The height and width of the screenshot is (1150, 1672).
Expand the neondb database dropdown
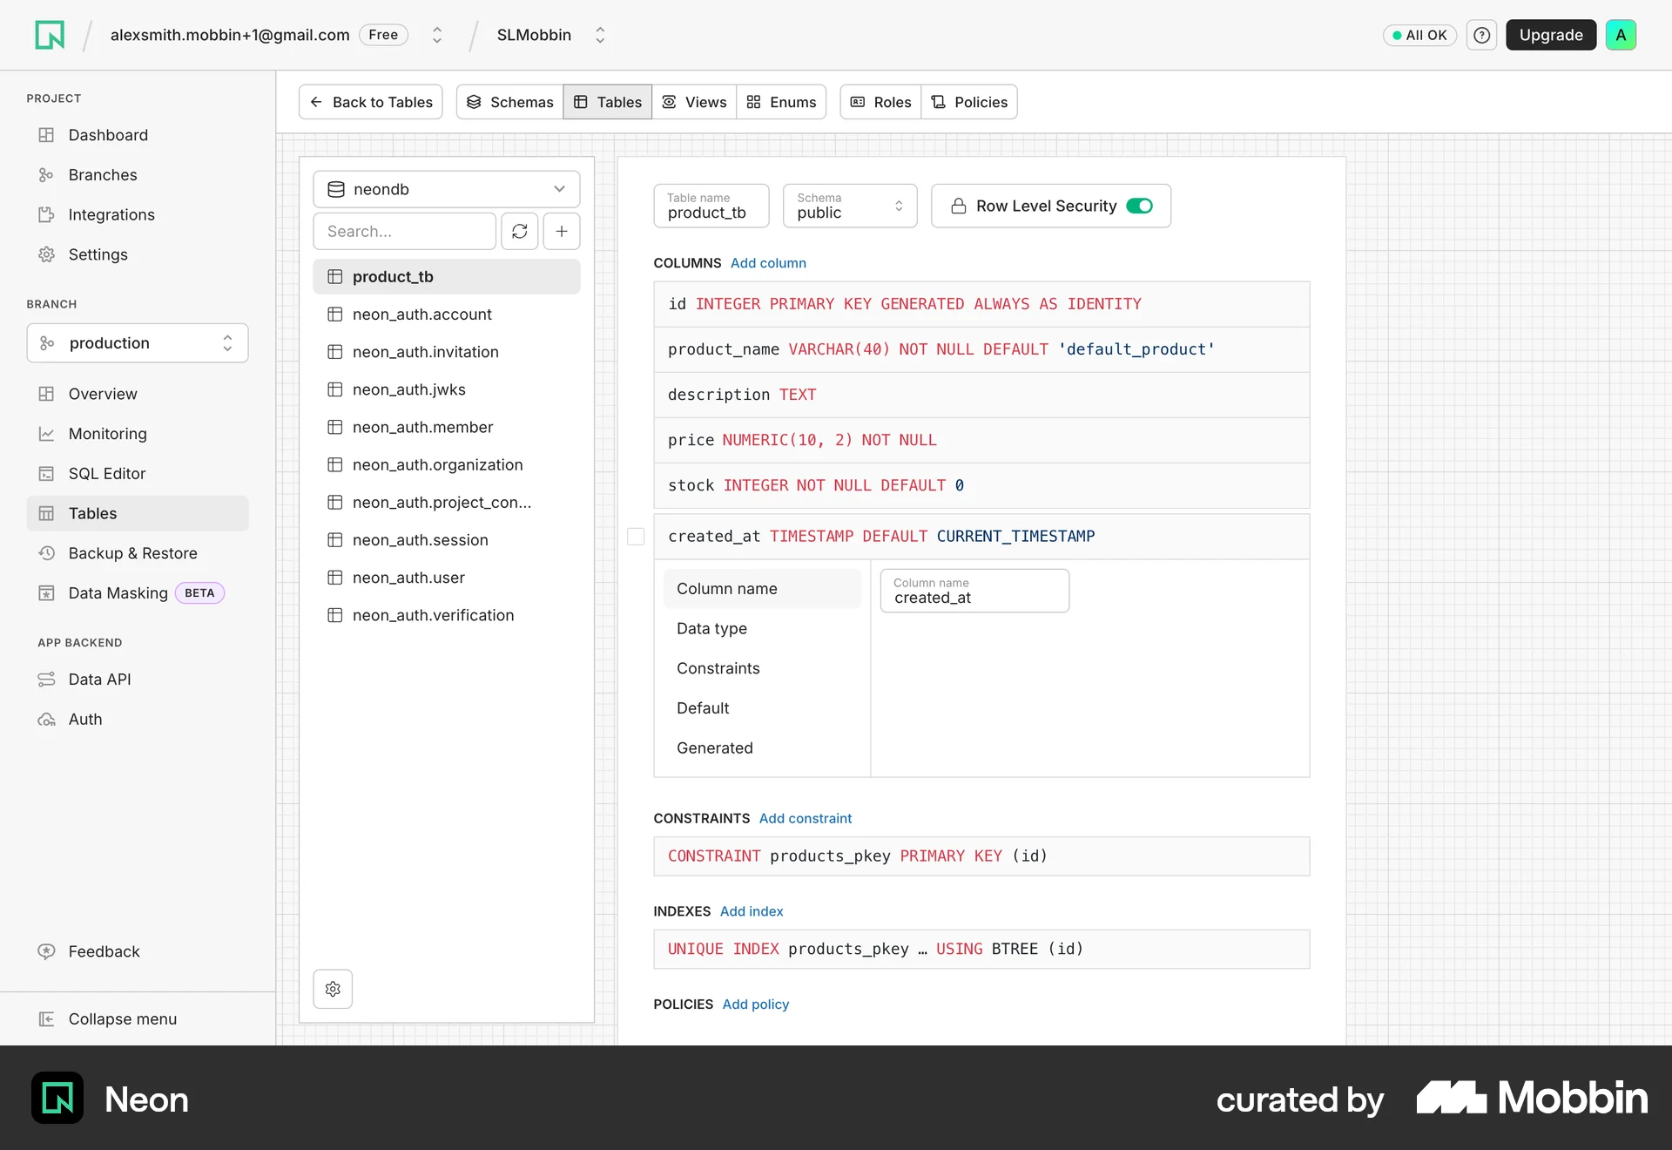pyautogui.click(x=447, y=189)
